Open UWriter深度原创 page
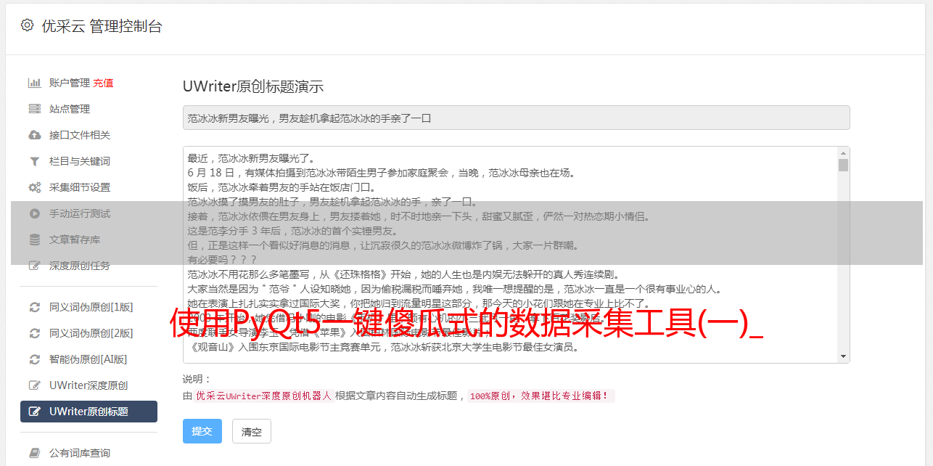Viewport: 933px width, 466px height. (x=89, y=385)
